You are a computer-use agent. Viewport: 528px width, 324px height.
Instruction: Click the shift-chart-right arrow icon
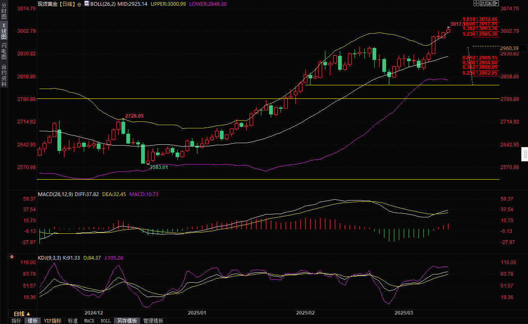click(496, 3)
